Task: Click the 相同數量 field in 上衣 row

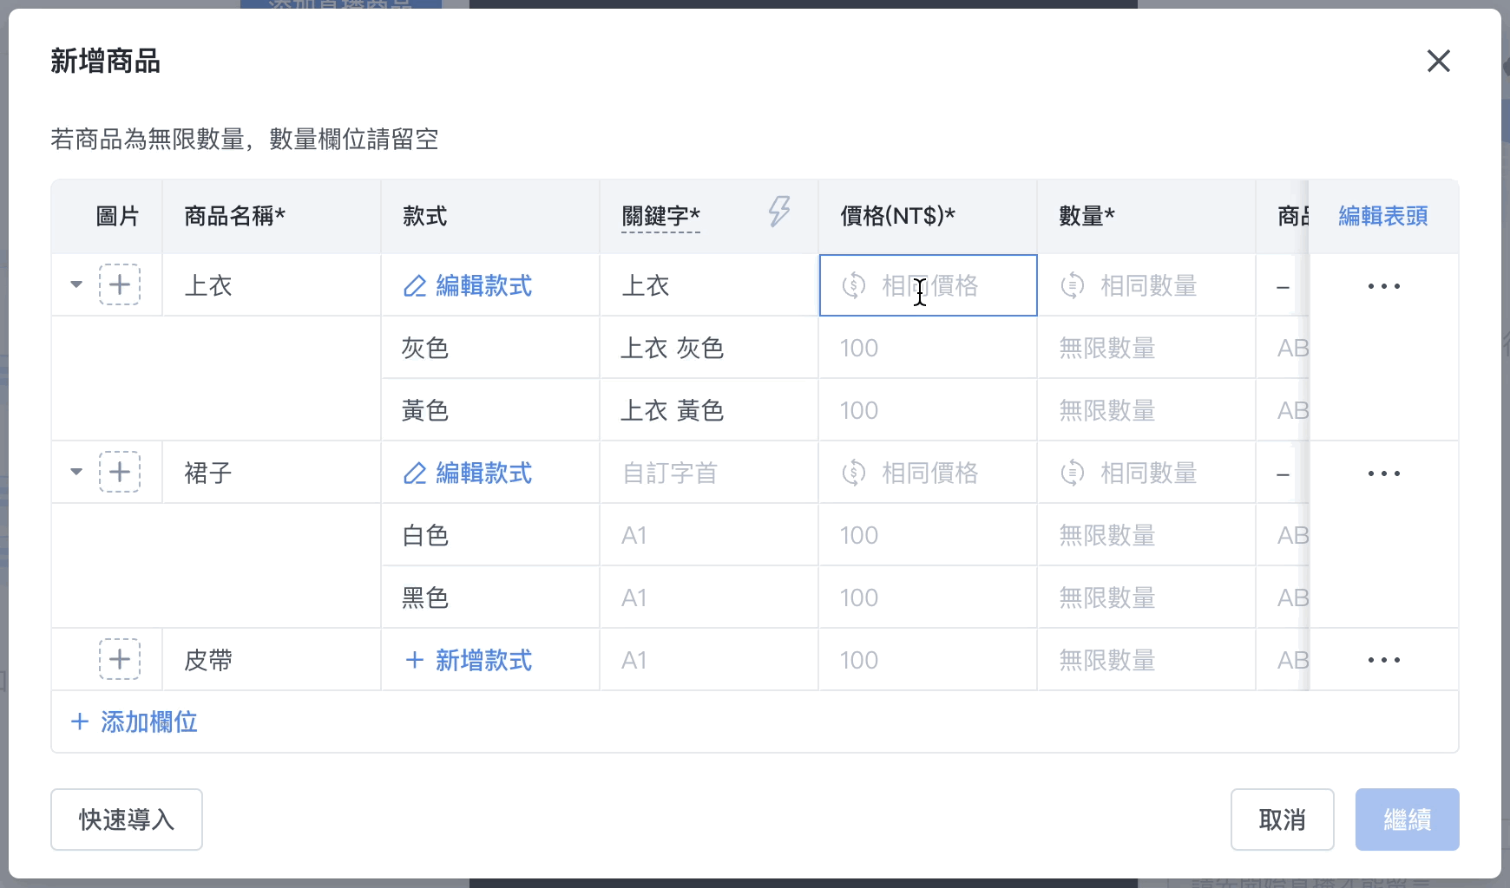Action: point(1146,285)
